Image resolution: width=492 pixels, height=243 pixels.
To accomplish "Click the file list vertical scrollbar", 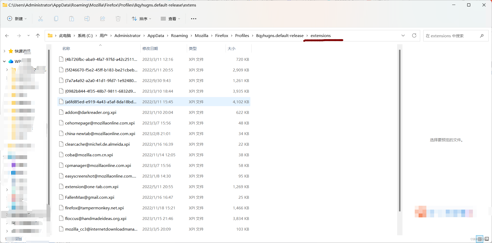I will [x=399, y=130].
